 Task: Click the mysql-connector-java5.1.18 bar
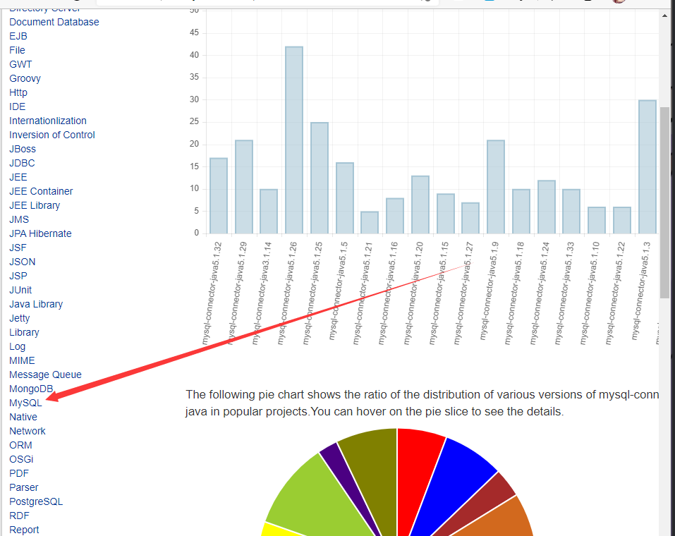(521, 212)
